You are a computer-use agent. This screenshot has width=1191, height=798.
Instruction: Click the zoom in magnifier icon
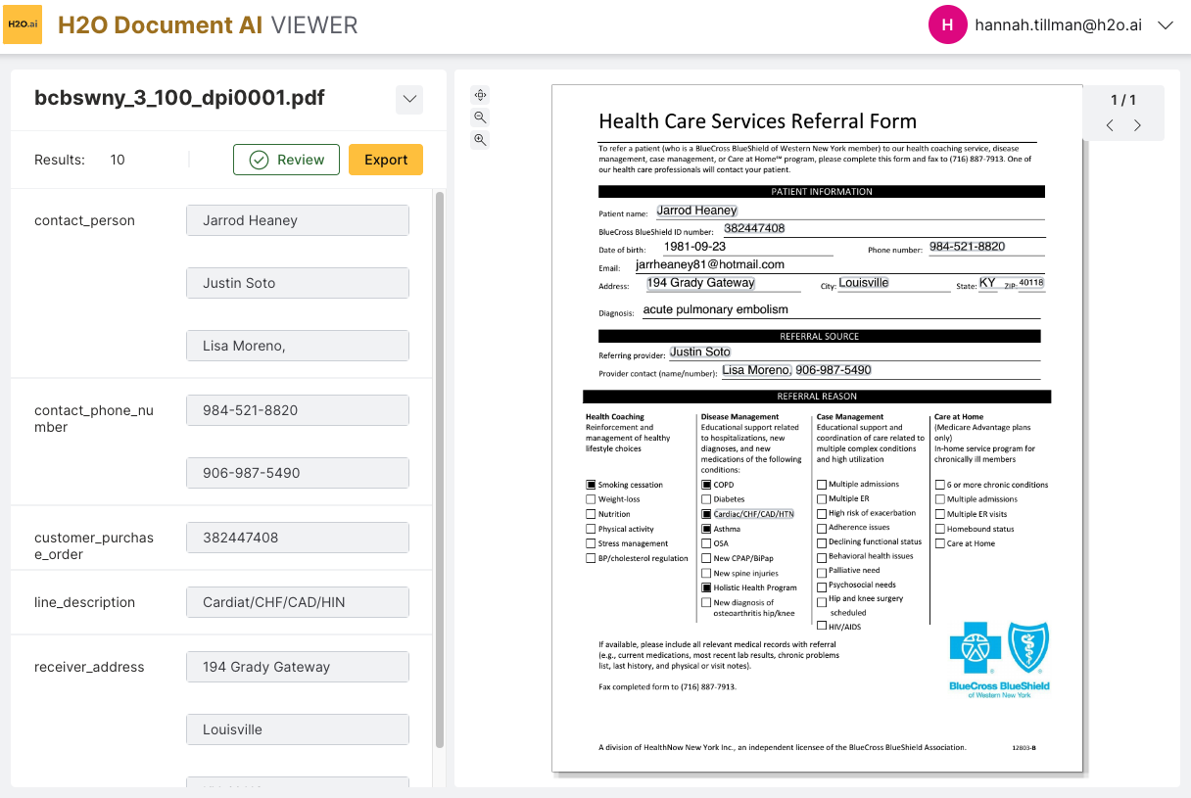(x=480, y=139)
